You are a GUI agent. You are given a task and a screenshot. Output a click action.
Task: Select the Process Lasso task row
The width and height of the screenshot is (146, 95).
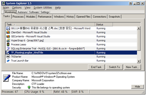click(71, 45)
